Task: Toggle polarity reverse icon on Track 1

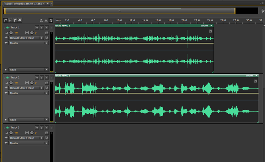Action: 47,38
